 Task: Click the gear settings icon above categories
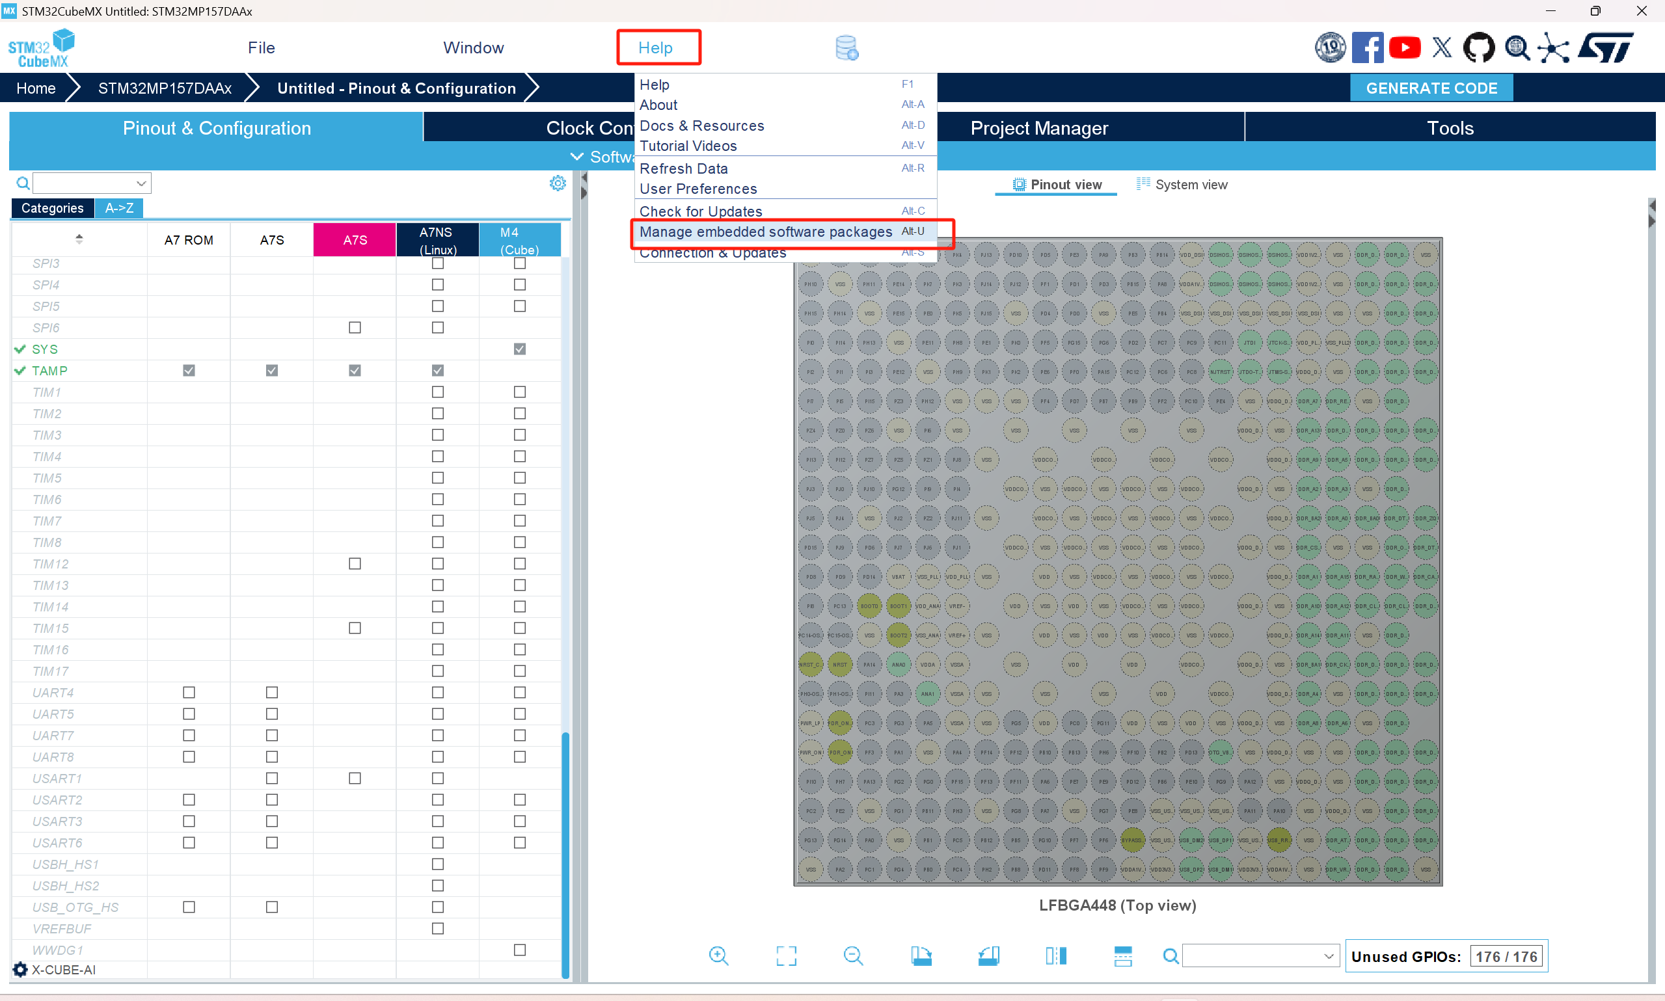pos(557,183)
